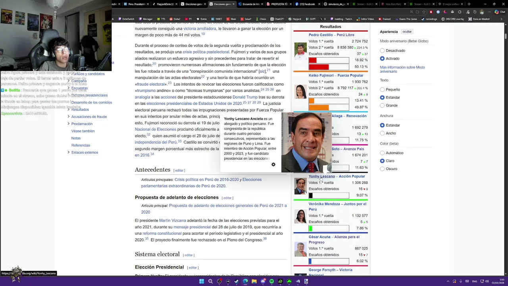Open the Martín Vizcarra link
The height and width of the screenshot is (286, 508).
coord(172,220)
